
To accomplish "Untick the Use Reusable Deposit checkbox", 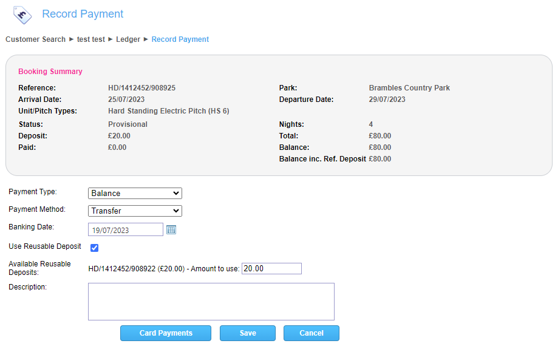I will point(94,248).
